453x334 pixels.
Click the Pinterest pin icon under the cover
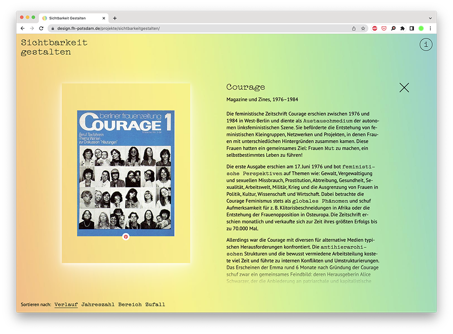tap(126, 236)
